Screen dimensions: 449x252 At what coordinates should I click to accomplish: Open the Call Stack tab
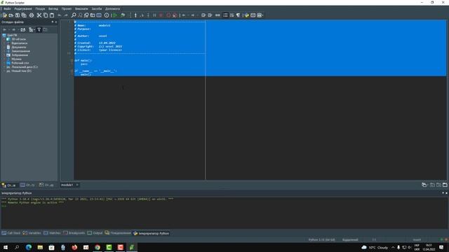click(11, 233)
